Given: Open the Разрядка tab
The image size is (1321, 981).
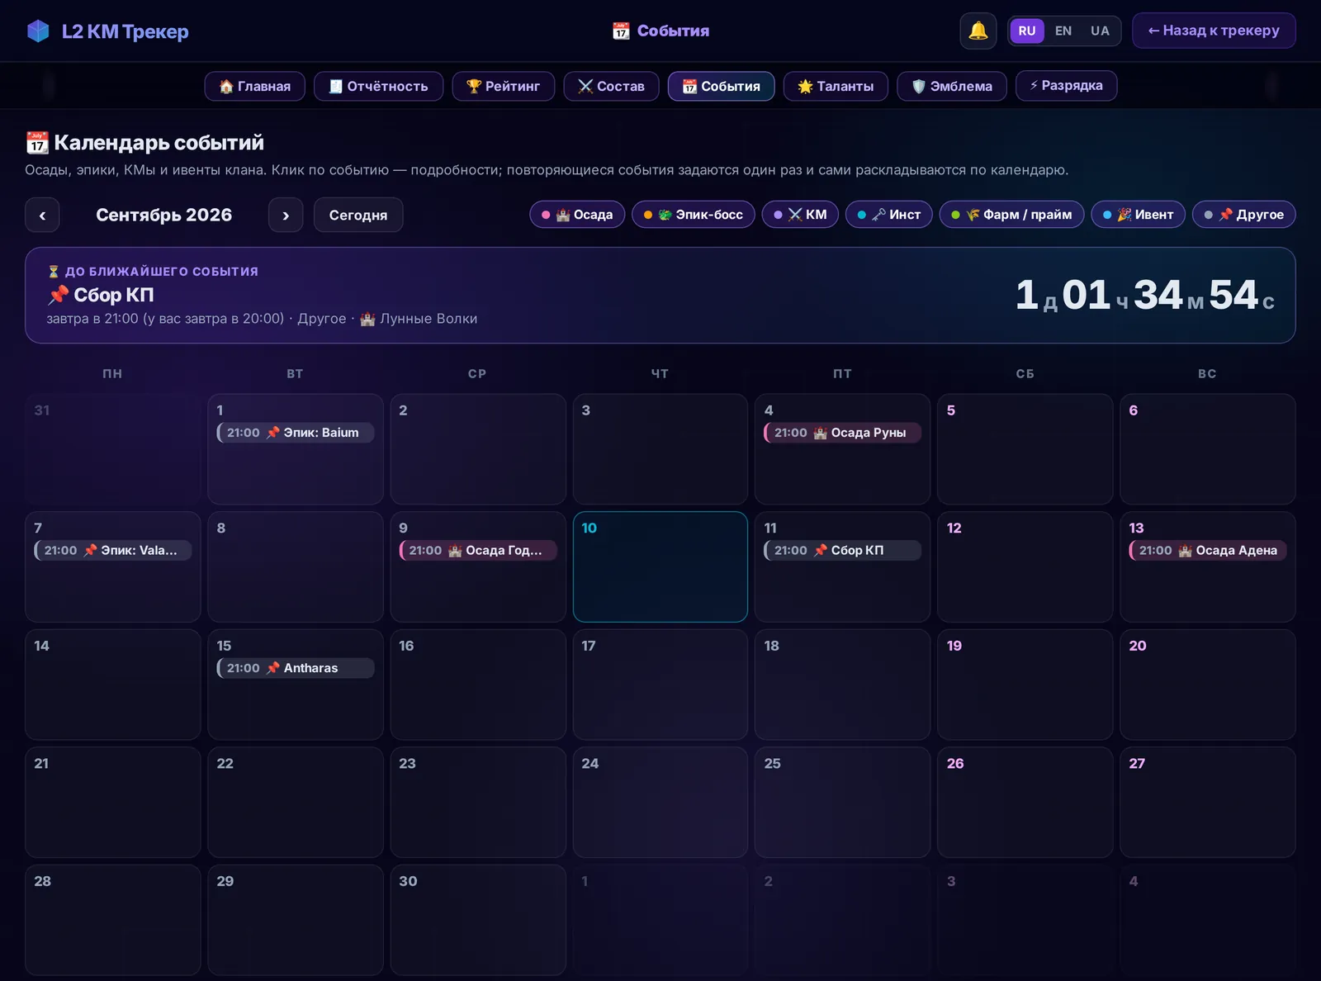Looking at the screenshot, I should (1066, 86).
